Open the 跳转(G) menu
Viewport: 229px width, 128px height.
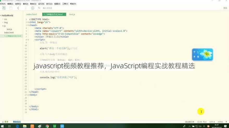point(33,4)
